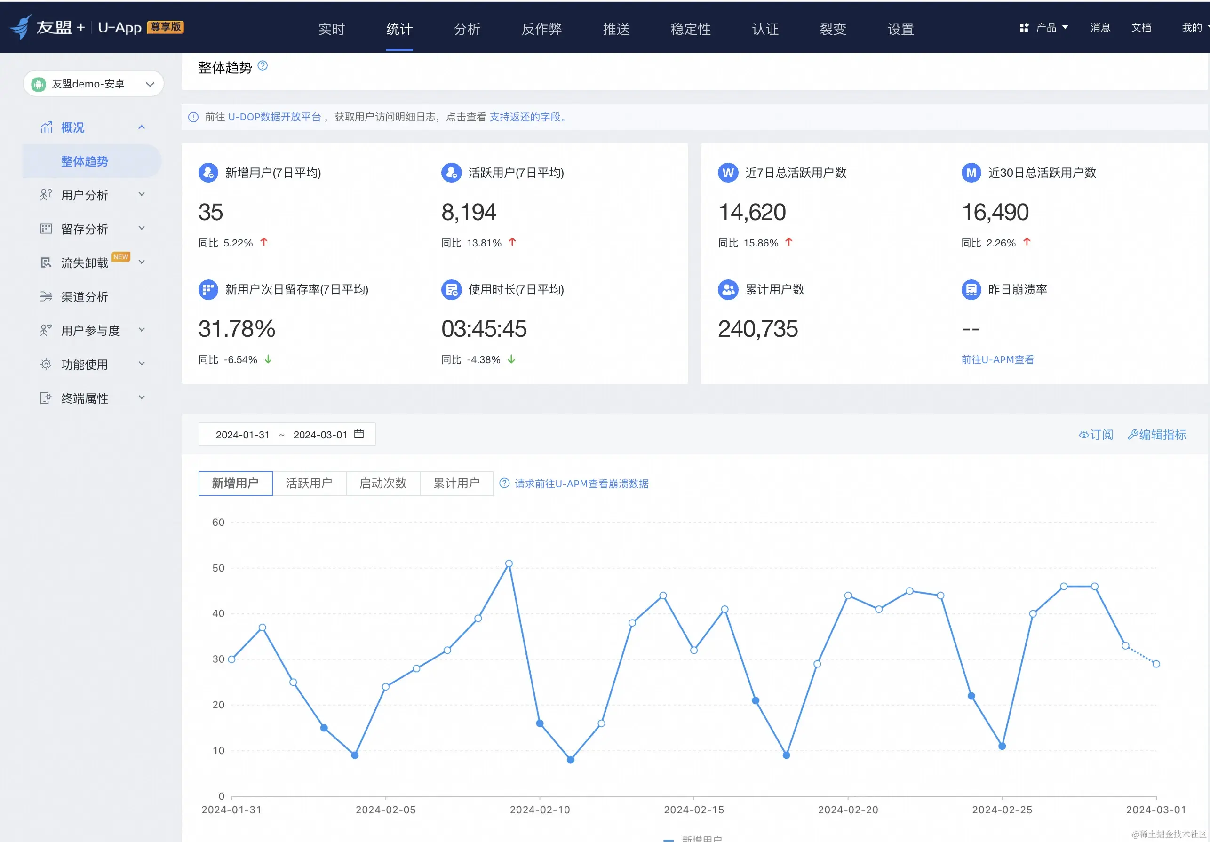Screen dimensions: 1210x842
Task: Click the M icon for 近30日总活跃用户数
Action: tap(971, 173)
